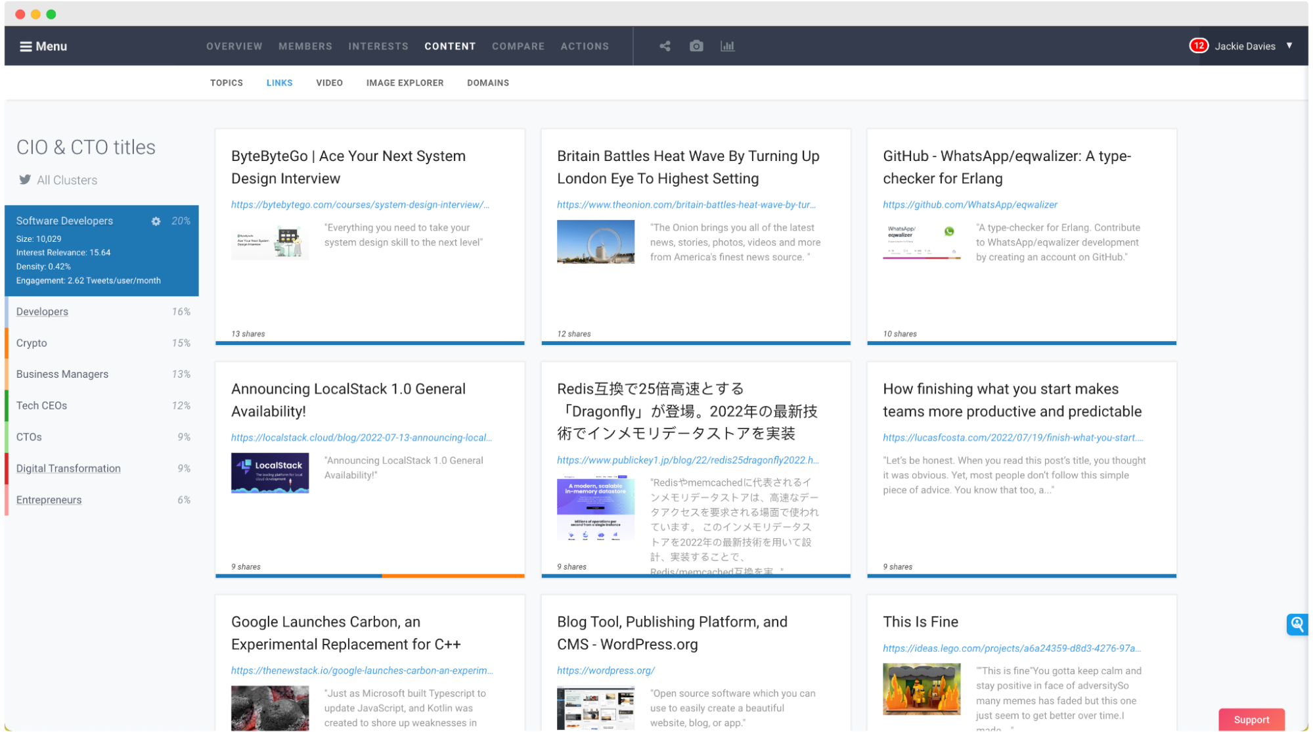
Task: Open the theonion.com heat wave link
Action: pos(686,205)
